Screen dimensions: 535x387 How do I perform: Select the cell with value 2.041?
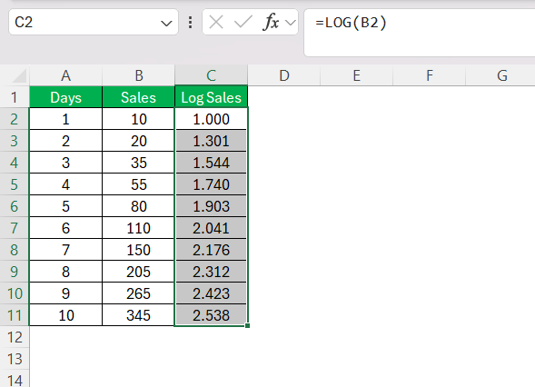212,228
